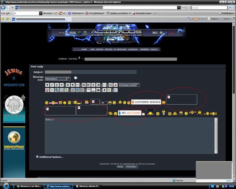Screen dimensions: 236x189
Task: Insert email link icon
Action: coord(62,90)
